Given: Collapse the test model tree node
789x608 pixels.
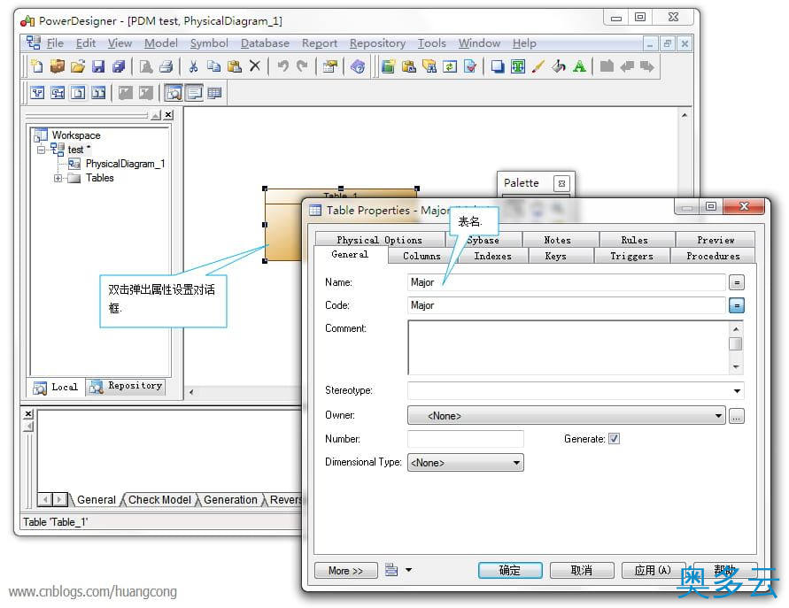Looking at the screenshot, I should (41, 150).
